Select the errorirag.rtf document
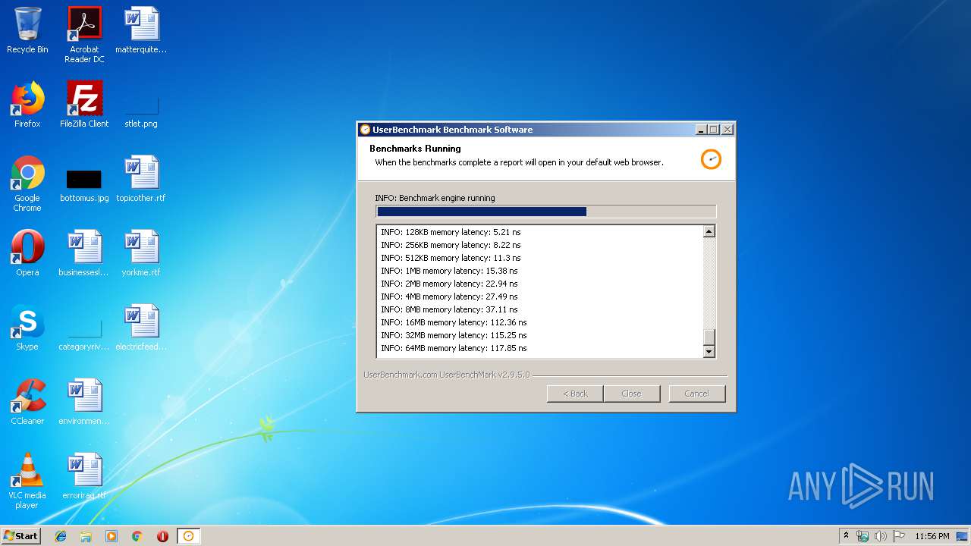This screenshot has width=971, height=546. coord(84,476)
